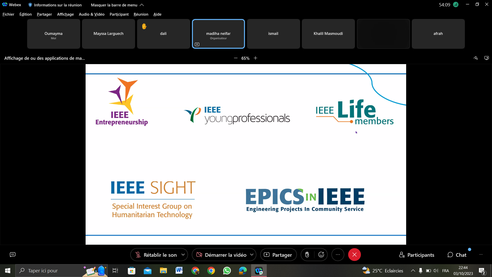This screenshot has width=492, height=277.
Task: Collapse via Masquer la barre de menu
Action: [117, 5]
